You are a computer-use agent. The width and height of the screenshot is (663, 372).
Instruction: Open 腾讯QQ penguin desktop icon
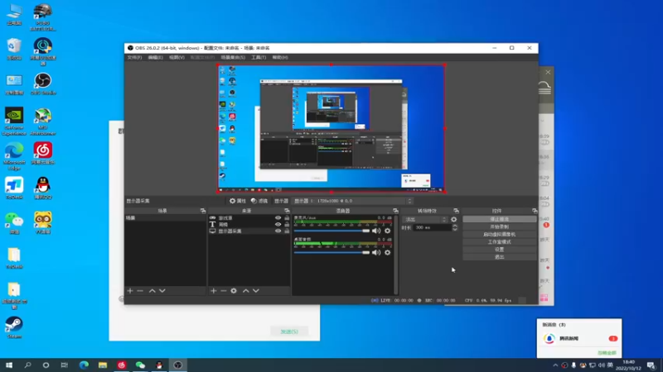pos(43,188)
